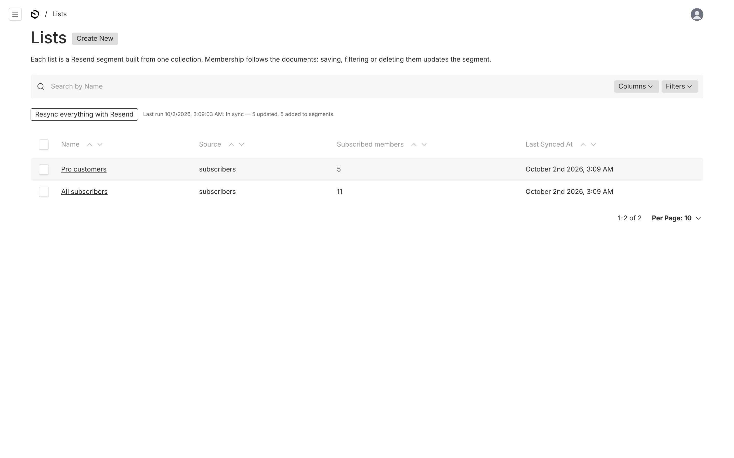Click source cell of Pro customers row
The image size is (734, 458).
coord(217,169)
